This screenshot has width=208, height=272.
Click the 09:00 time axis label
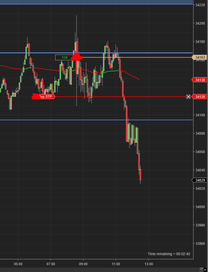[x=83, y=264]
